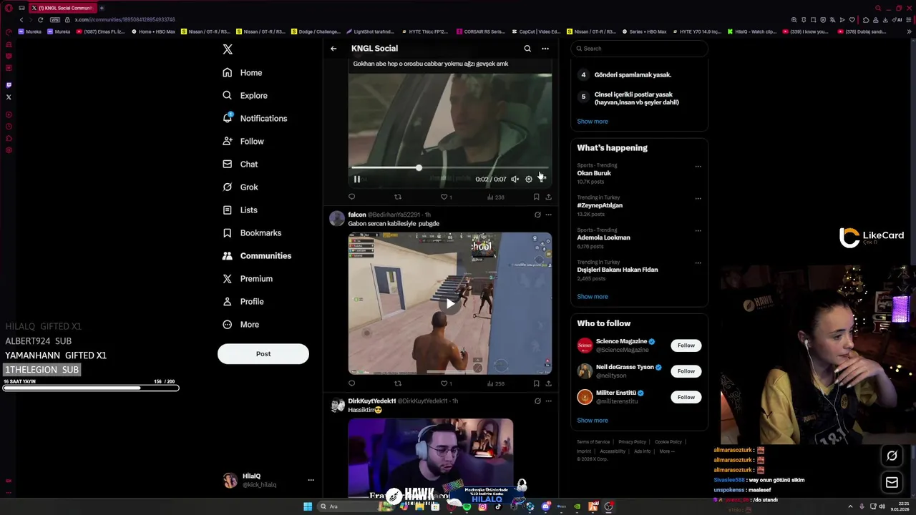The height and width of the screenshot is (515, 916).
Task: Click the X logo in the sidebar
Action: [x=228, y=49]
